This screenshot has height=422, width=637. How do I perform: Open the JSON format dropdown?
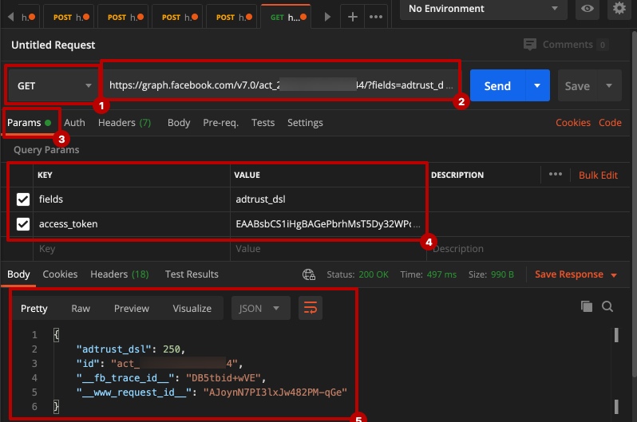(x=261, y=308)
